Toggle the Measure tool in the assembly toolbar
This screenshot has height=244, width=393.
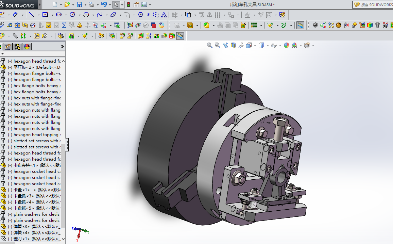pos(180,36)
